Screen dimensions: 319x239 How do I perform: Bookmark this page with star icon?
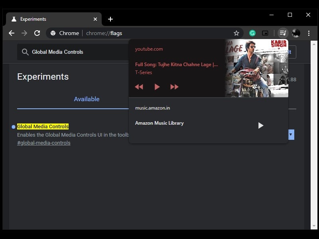pos(236,33)
